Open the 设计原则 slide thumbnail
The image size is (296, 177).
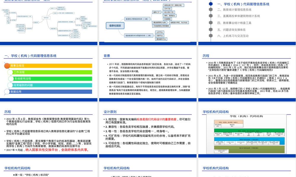(148, 130)
